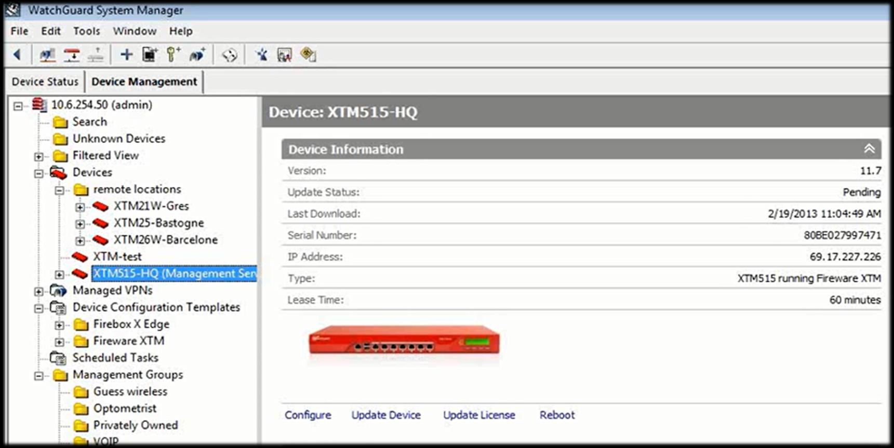Select the Device Management tab
Viewport: 894px width, 448px height.
[x=144, y=82]
